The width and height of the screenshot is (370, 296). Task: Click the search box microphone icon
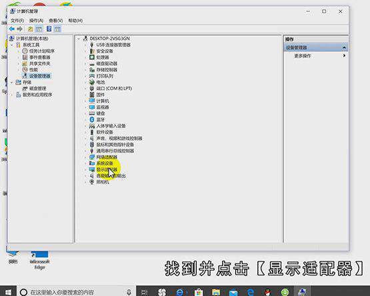(129, 292)
